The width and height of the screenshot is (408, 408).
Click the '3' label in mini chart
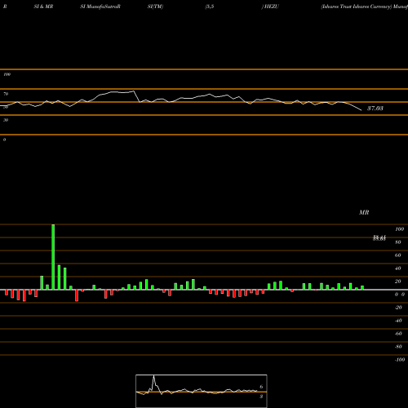tap(261, 397)
